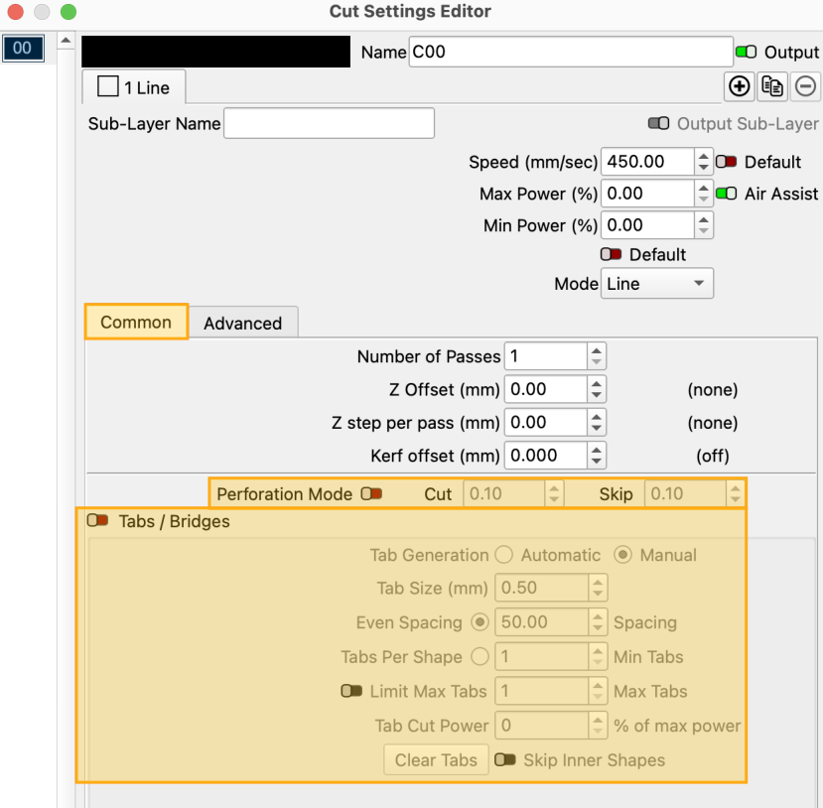Screen dimensions: 823x808
Task: Select layer 00 in the list
Action: coord(22,49)
